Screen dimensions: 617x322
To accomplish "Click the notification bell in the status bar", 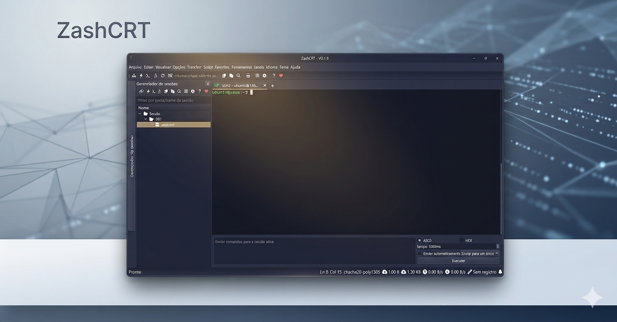I will [501, 272].
